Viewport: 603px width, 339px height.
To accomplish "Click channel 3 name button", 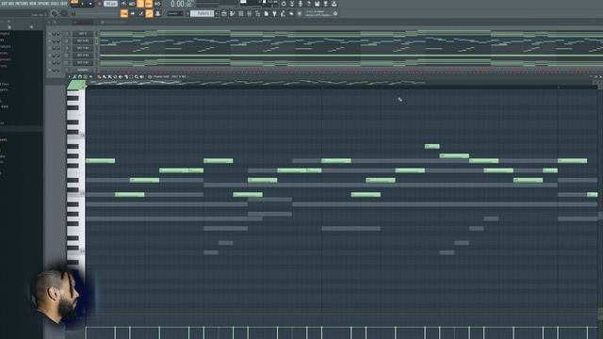I will tap(83, 48).
